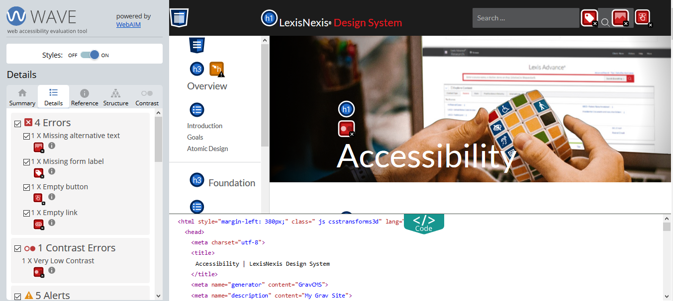The height and width of the screenshot is (301, 673).
Task: Open the WebAIM link
Action: coord(128,24)
